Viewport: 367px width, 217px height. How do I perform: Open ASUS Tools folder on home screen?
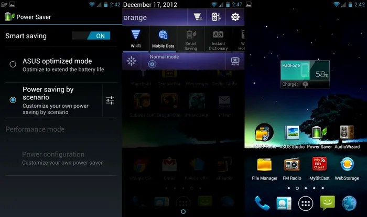tap(264, 136)
